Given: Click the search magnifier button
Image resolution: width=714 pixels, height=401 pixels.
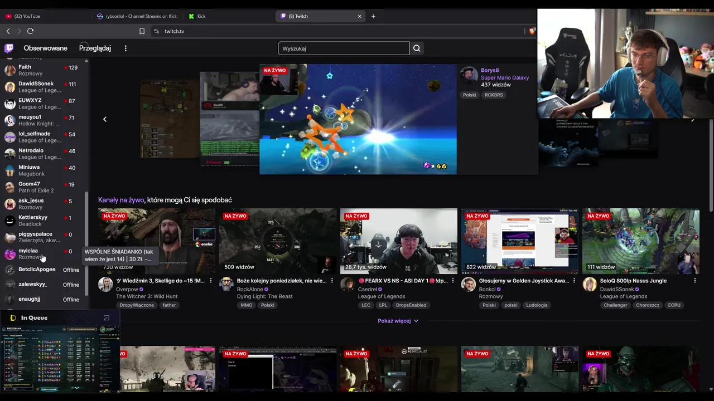Looking at the screenshot, I should click(x=417, y=48).
